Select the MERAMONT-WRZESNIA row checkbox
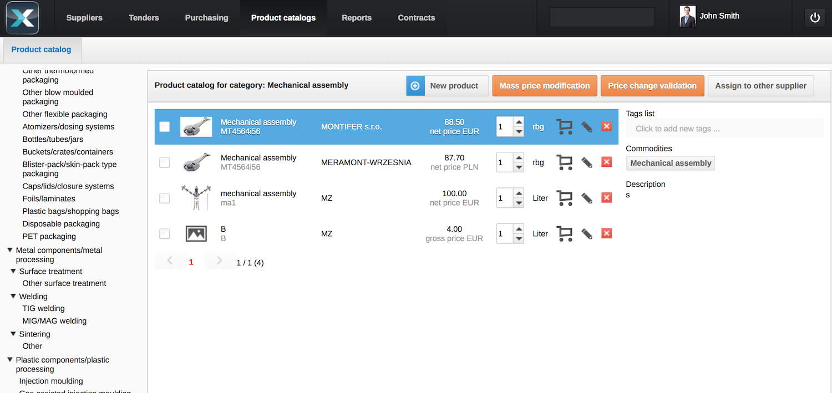This screenshot has height=393, width=832. click(165, 162)
